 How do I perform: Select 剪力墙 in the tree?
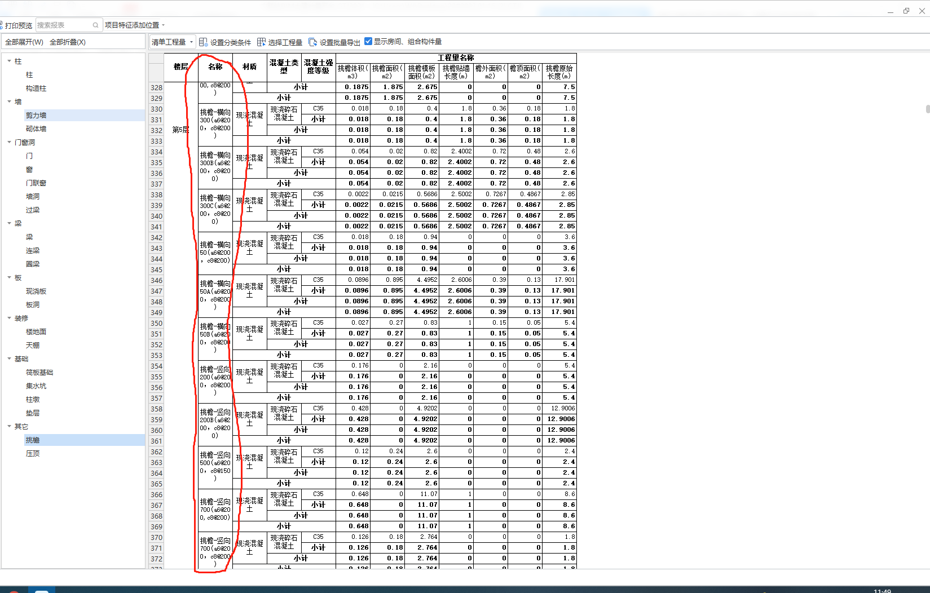36,116
